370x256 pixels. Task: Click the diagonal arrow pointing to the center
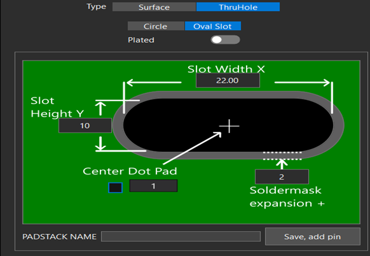coord(192,148)
